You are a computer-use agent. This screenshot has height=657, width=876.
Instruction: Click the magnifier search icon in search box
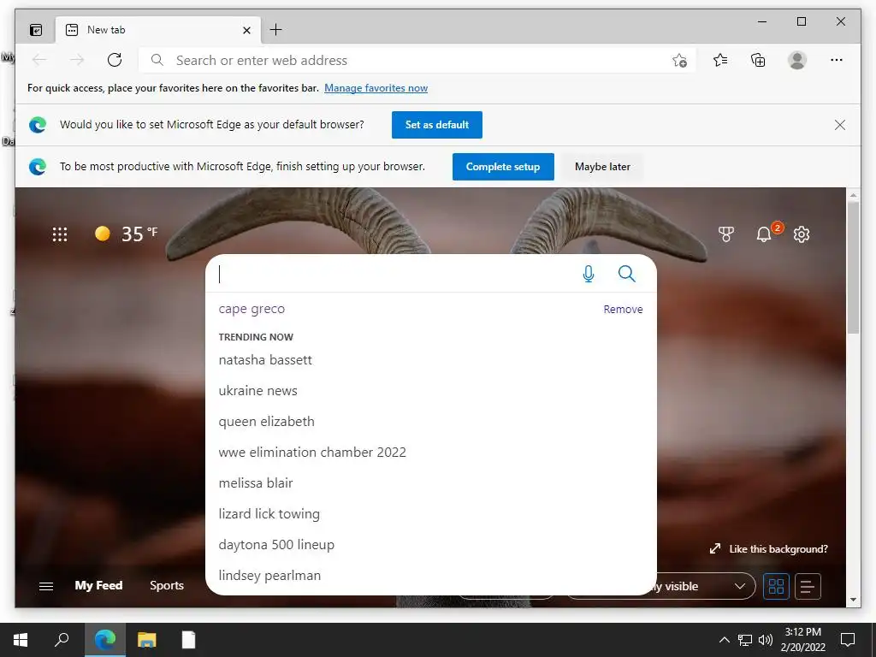pos(627,274)
